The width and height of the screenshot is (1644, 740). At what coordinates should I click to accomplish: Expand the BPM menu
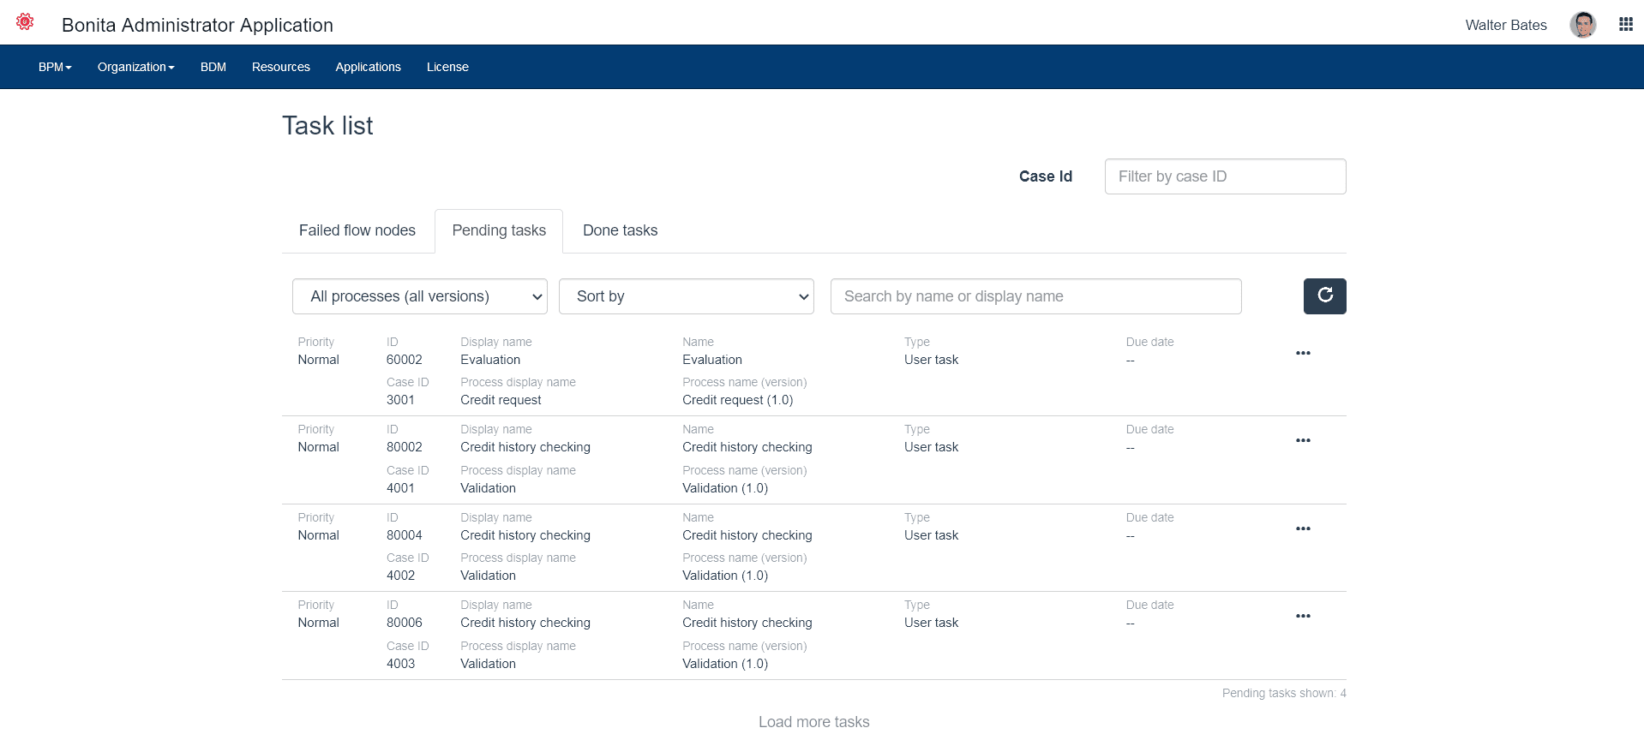[x=55, y=67]
